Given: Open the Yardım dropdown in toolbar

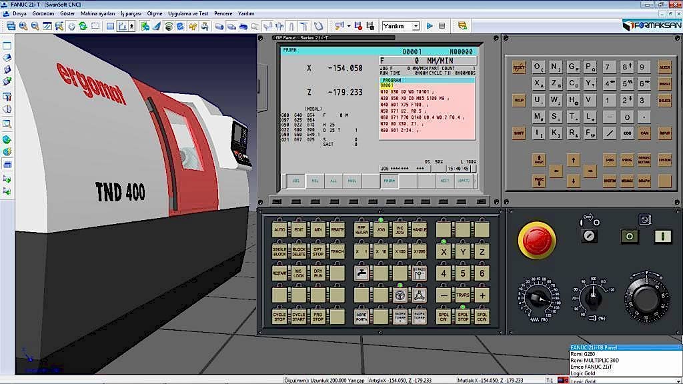Looking at the screenshot, I should click(x=415, y=26).
